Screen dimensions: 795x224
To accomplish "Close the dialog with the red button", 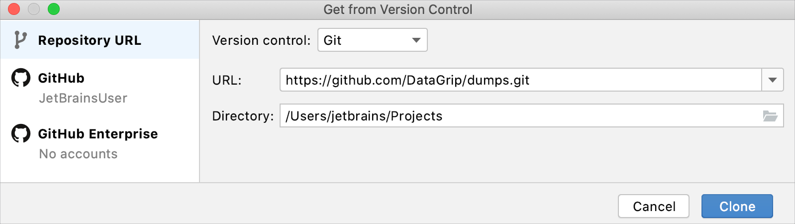I will click(14, 9).
